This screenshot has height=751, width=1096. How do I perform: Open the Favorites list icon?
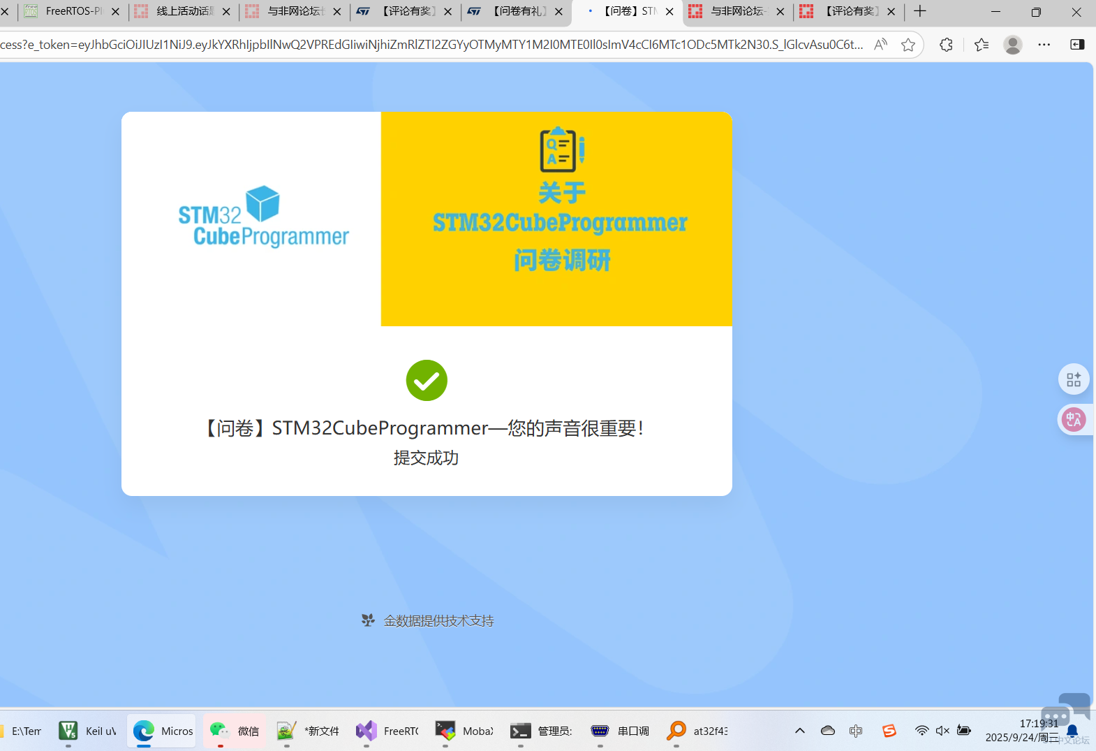click(981, 45)
